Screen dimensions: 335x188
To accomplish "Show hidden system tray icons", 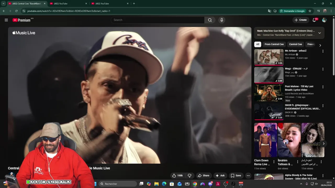I will point(301,184).
